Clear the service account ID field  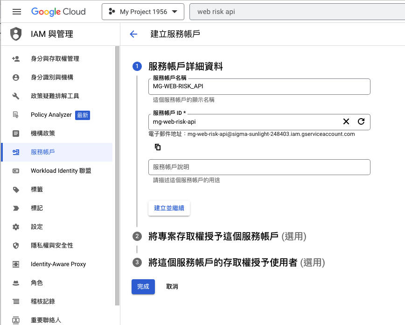[x=346, y=121]
